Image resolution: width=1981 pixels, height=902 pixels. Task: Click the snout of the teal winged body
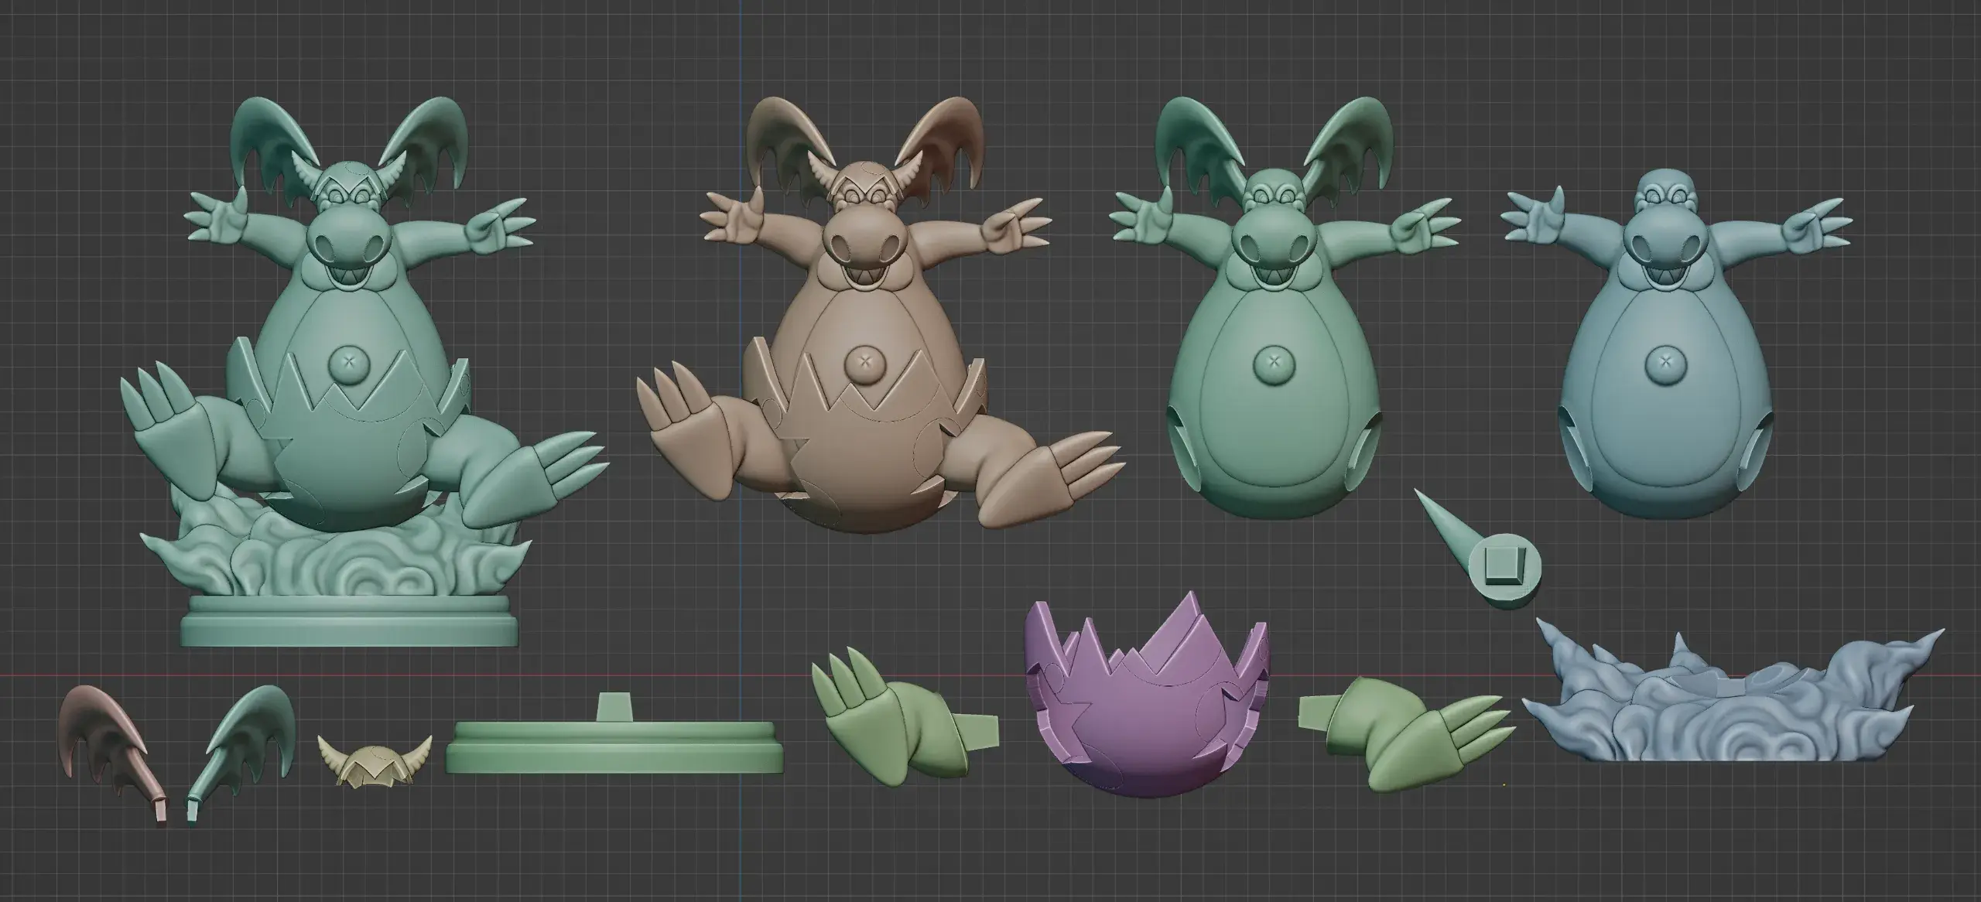click(1284, 232)
